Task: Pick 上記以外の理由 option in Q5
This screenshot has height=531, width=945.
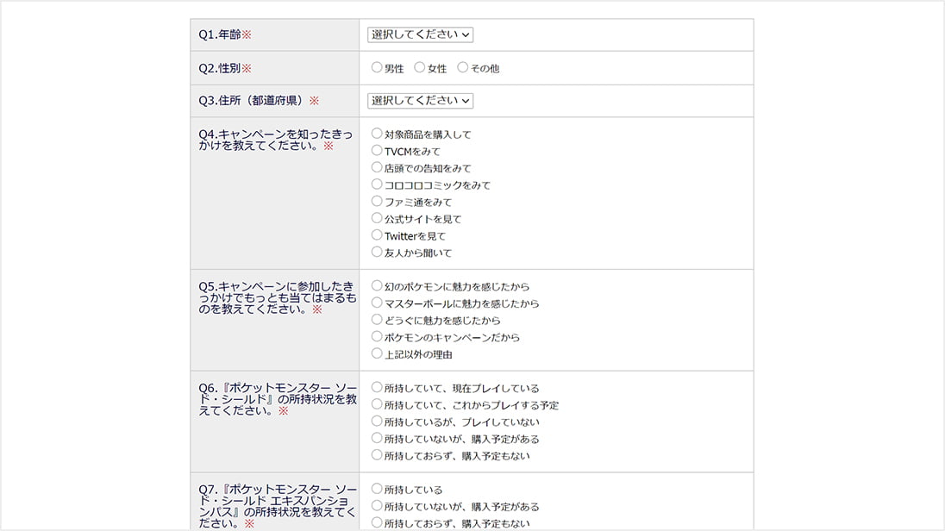Action: click(x=377, y=353)
